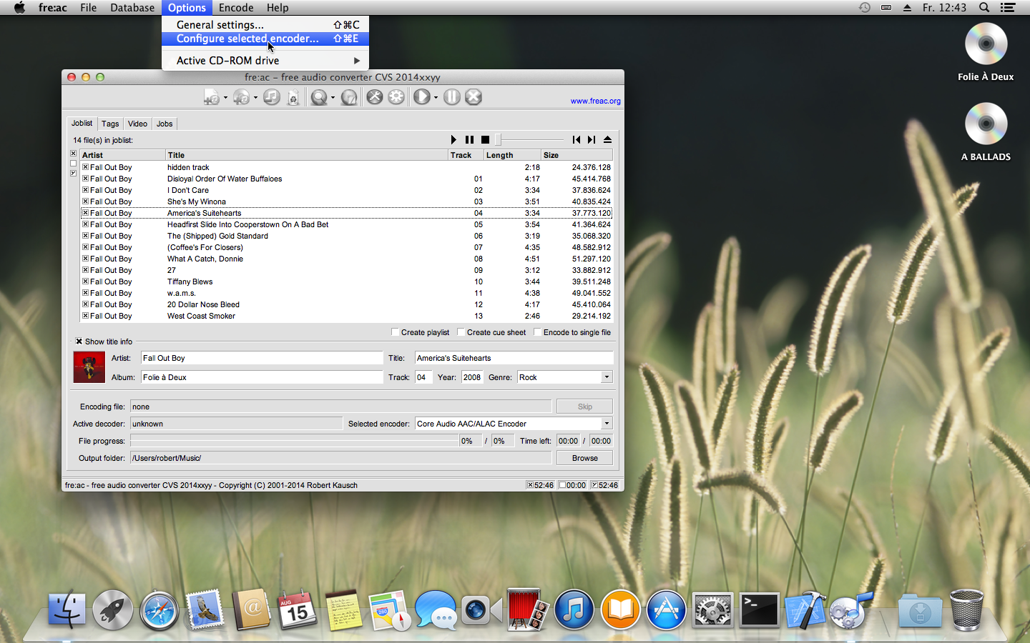This screenshot has width=1030, height=643.
Task: Switch to the Video tab
Action: point(137,124)
